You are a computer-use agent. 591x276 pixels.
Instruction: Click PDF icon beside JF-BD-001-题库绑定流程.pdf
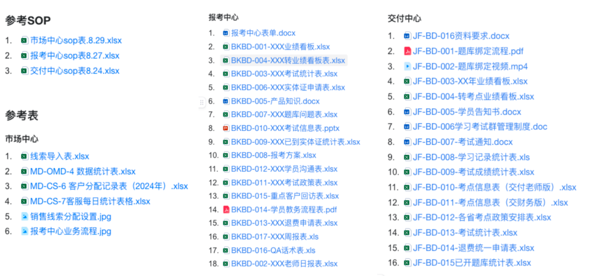point(407,51)
